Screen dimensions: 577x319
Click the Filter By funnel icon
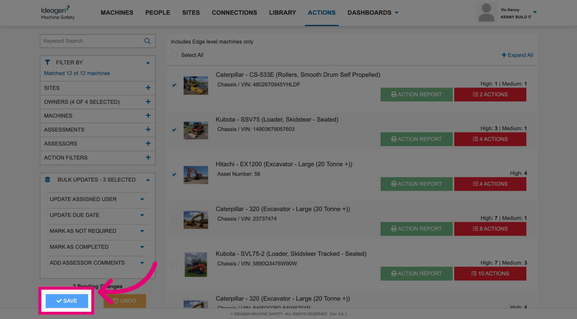47,62
